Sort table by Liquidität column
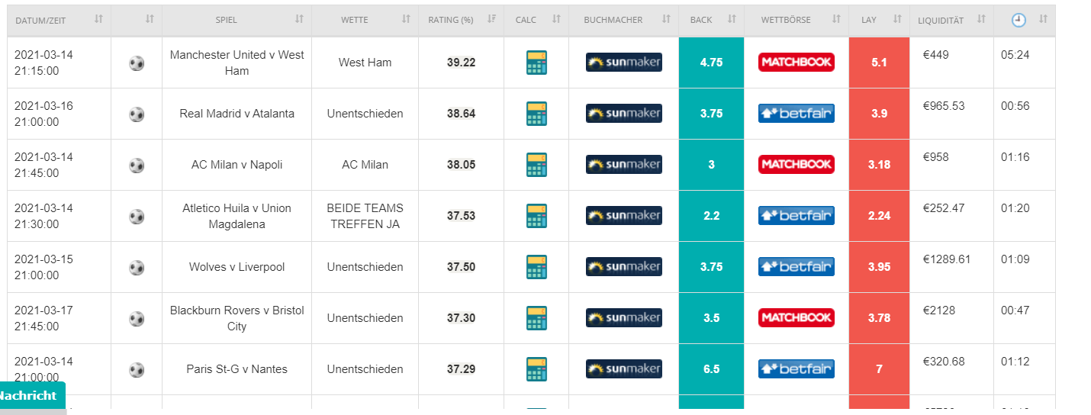The height and width of the screenshot is (415, 1091). (951, 20)
